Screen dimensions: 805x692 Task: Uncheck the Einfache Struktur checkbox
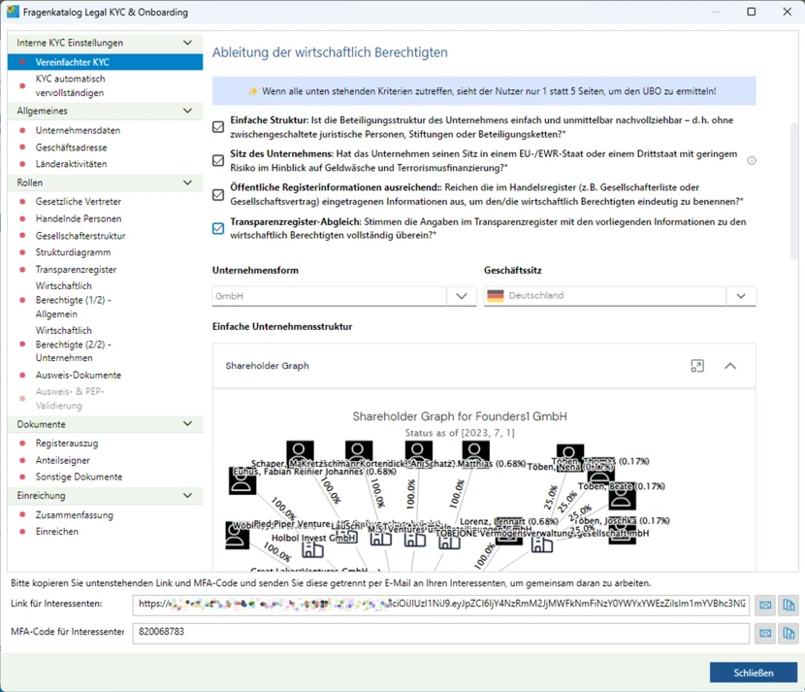tap(218, 127)
